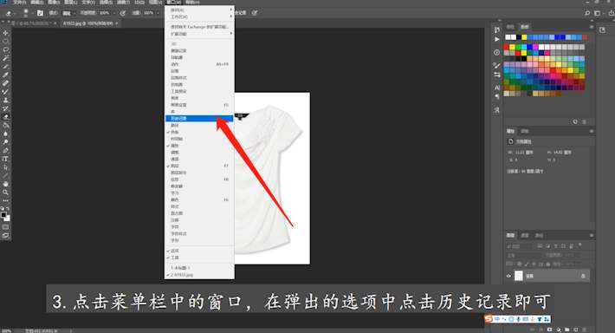This screenshot has height=333, width=615.
Task: Open collapsed Actions panel play icon
Action: [497, 39]
